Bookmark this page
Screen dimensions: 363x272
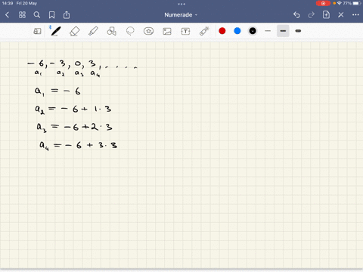pos(51,15)
